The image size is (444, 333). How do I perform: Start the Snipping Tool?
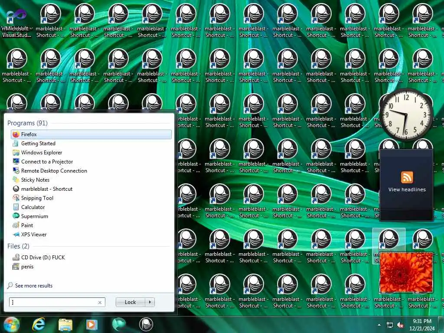coord(91,198)
